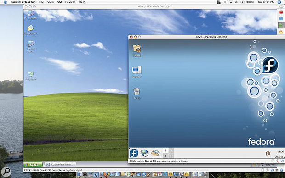Click the leftmost black menu bar status icon
Viewport: 285px width, 178px height.
pyautogui.click(x=219, y=2)
